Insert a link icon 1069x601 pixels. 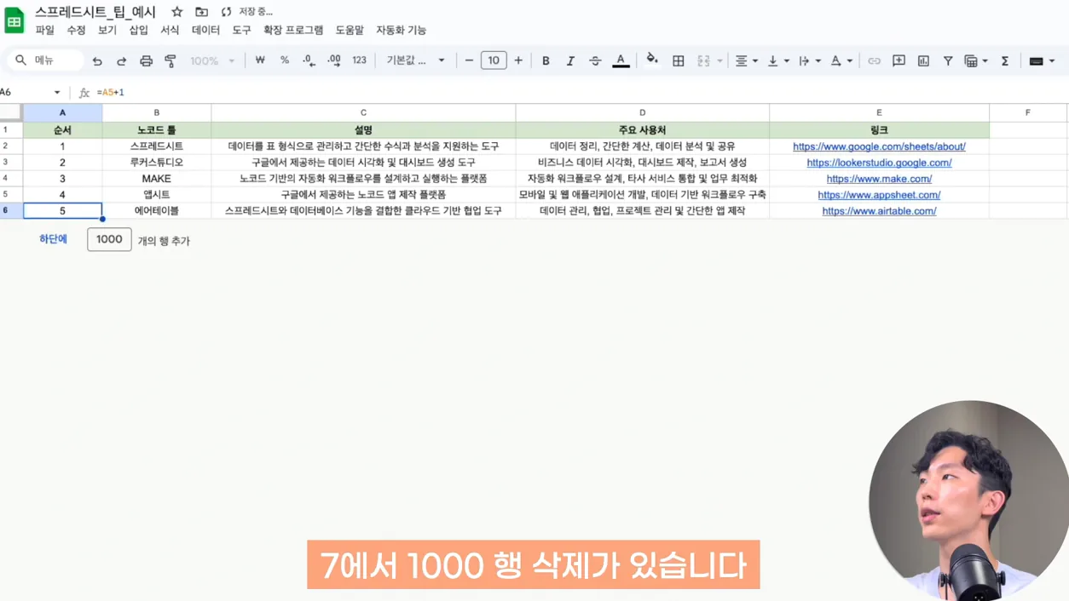874,61
